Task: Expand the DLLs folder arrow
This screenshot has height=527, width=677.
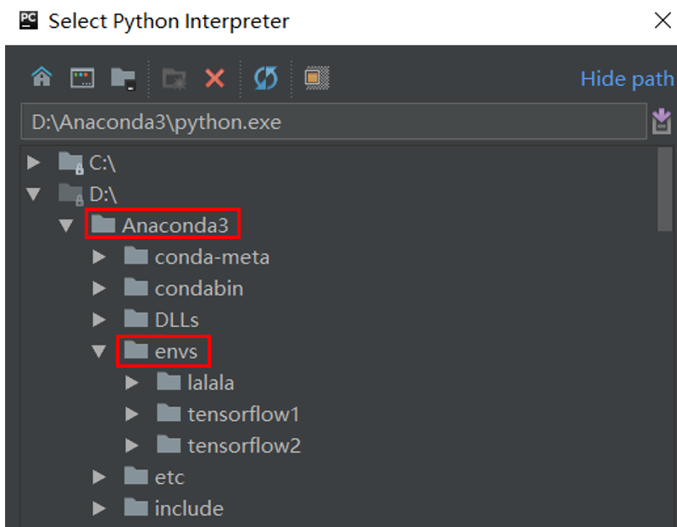Action: (99, 319)
